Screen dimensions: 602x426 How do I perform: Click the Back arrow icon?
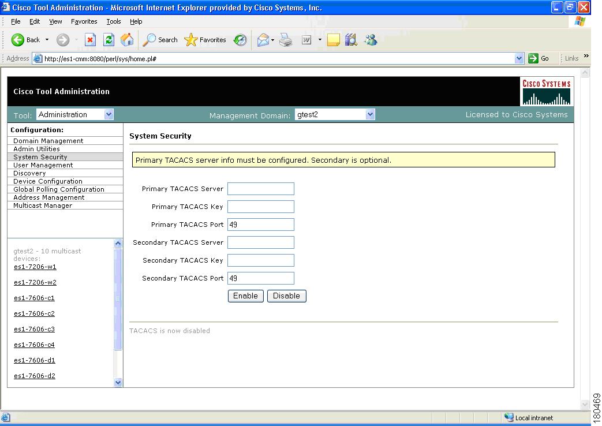(x=18, y=40)
